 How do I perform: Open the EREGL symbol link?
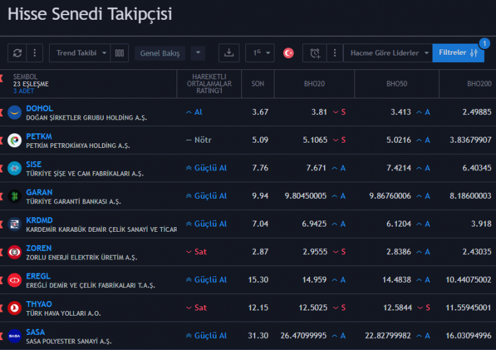[38, 276]
